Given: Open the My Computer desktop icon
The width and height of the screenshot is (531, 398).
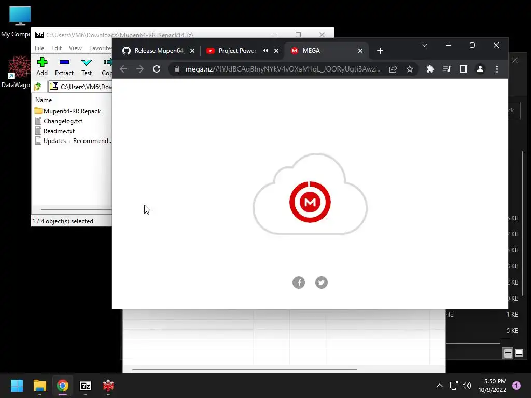Looking at the screenshot, I should point(20,22).
